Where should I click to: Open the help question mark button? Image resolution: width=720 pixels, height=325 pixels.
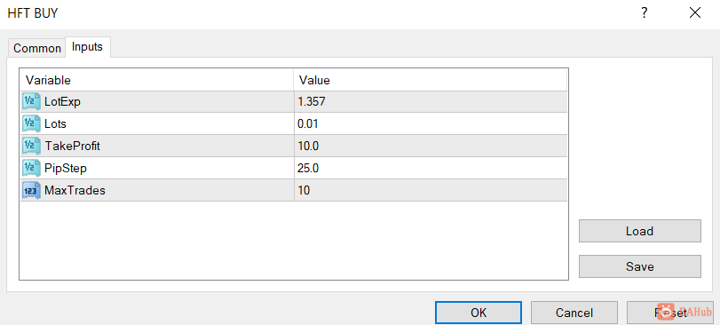pos(645,12)
